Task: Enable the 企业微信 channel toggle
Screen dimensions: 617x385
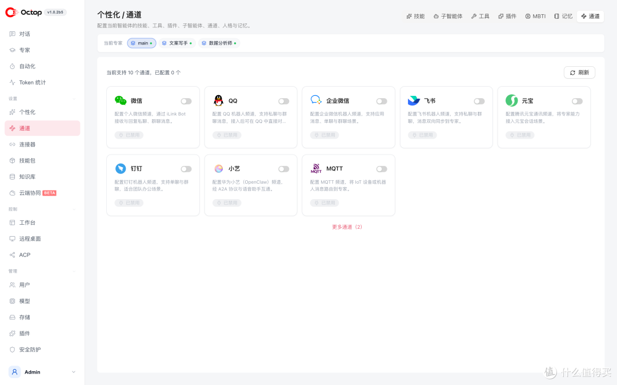Action: coord(381,102)
